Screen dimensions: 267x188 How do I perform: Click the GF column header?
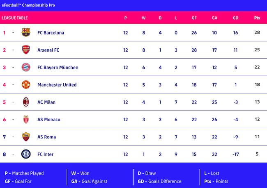[194, 18]
